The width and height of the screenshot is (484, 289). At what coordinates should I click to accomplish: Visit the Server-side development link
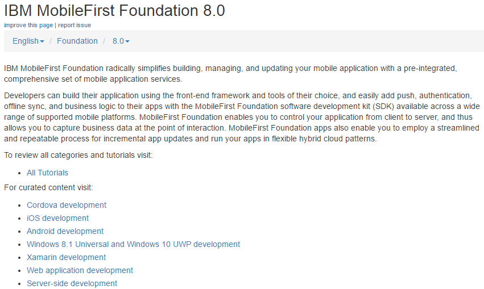[72, 283]
